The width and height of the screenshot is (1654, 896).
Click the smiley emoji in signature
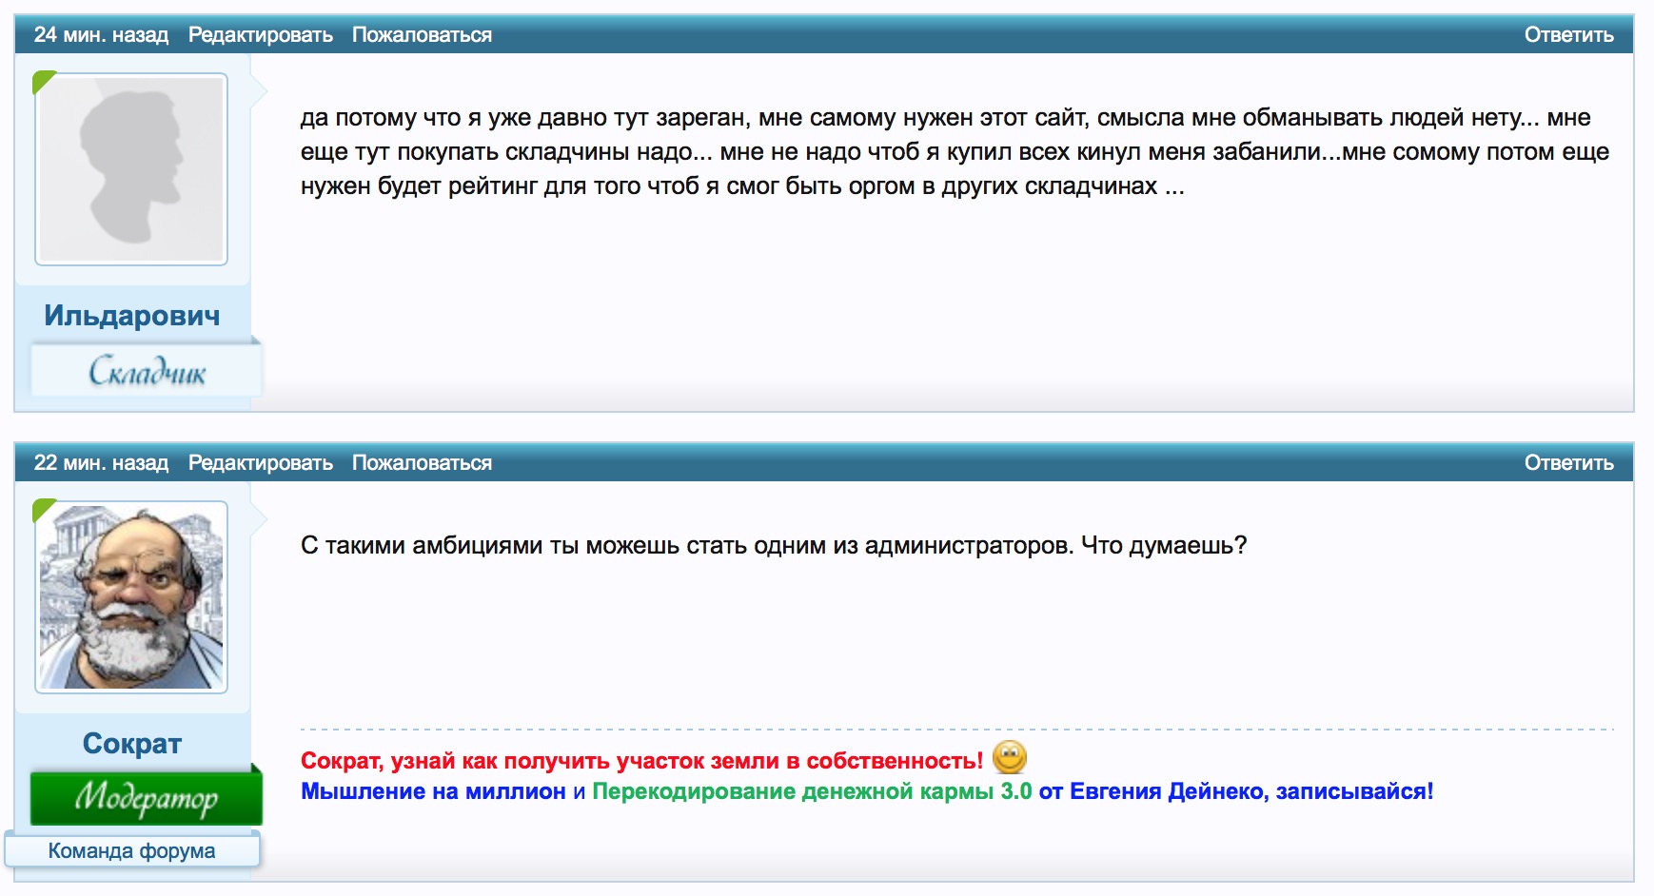coord(1009,758)
